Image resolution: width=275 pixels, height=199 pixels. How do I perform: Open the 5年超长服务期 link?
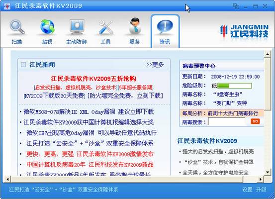point(136,87)
